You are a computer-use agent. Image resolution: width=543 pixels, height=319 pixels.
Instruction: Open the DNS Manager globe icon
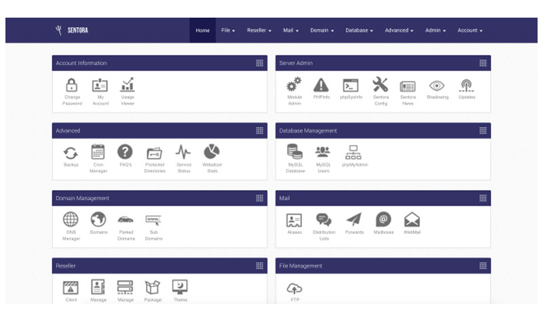click(71, 220)
